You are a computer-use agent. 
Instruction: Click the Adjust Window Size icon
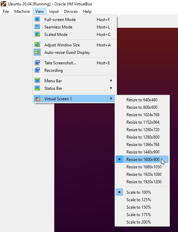[37, 44]
